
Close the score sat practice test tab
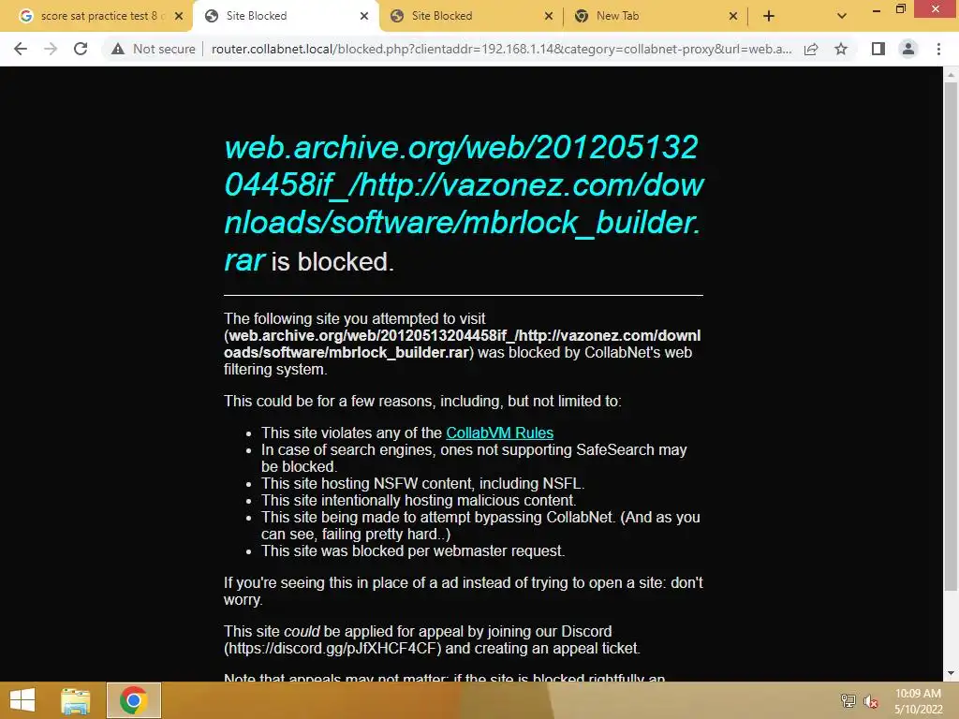pyautogui.click(x=179, y=16)
